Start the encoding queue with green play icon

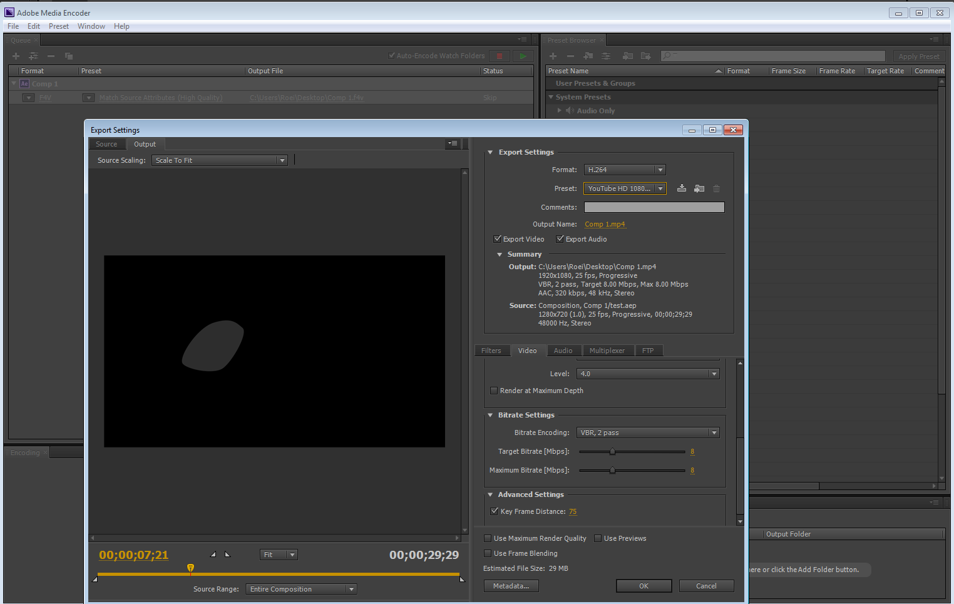[x=523, y=55]
